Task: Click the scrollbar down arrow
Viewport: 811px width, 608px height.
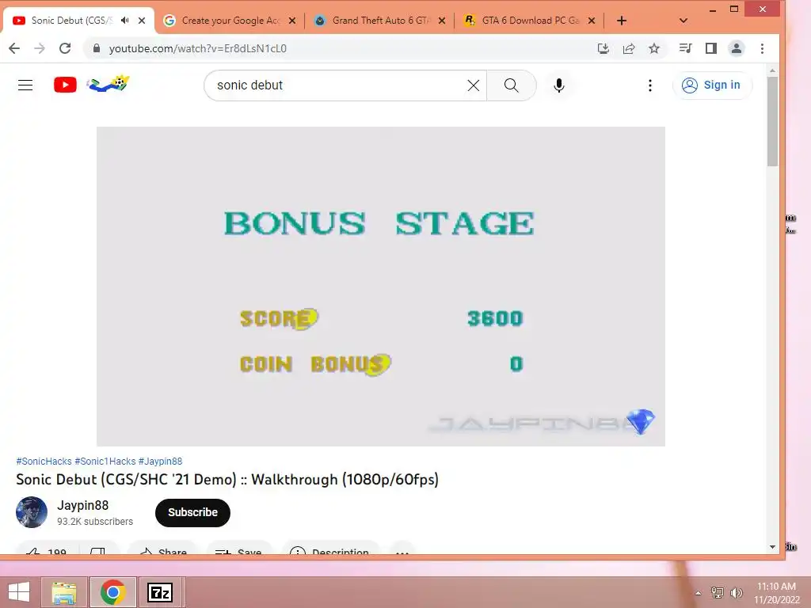Action: tap(772, 546)
